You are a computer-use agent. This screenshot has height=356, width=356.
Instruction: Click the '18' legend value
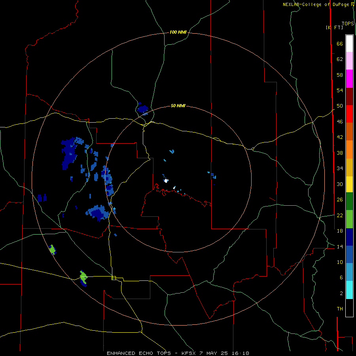[x=340, y=231]
